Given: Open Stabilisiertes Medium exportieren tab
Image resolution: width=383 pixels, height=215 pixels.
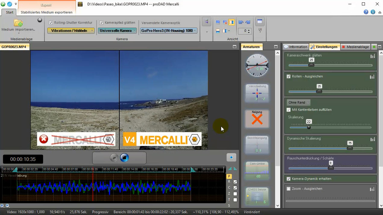Looking at the screenshot, I should 46,12.
